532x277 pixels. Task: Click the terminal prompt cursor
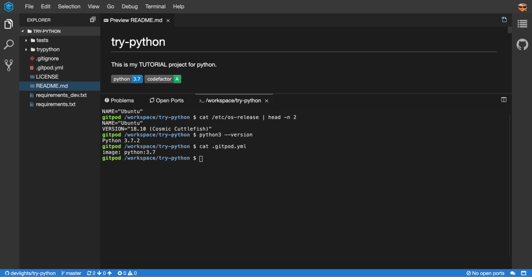[x=201, y=158]
